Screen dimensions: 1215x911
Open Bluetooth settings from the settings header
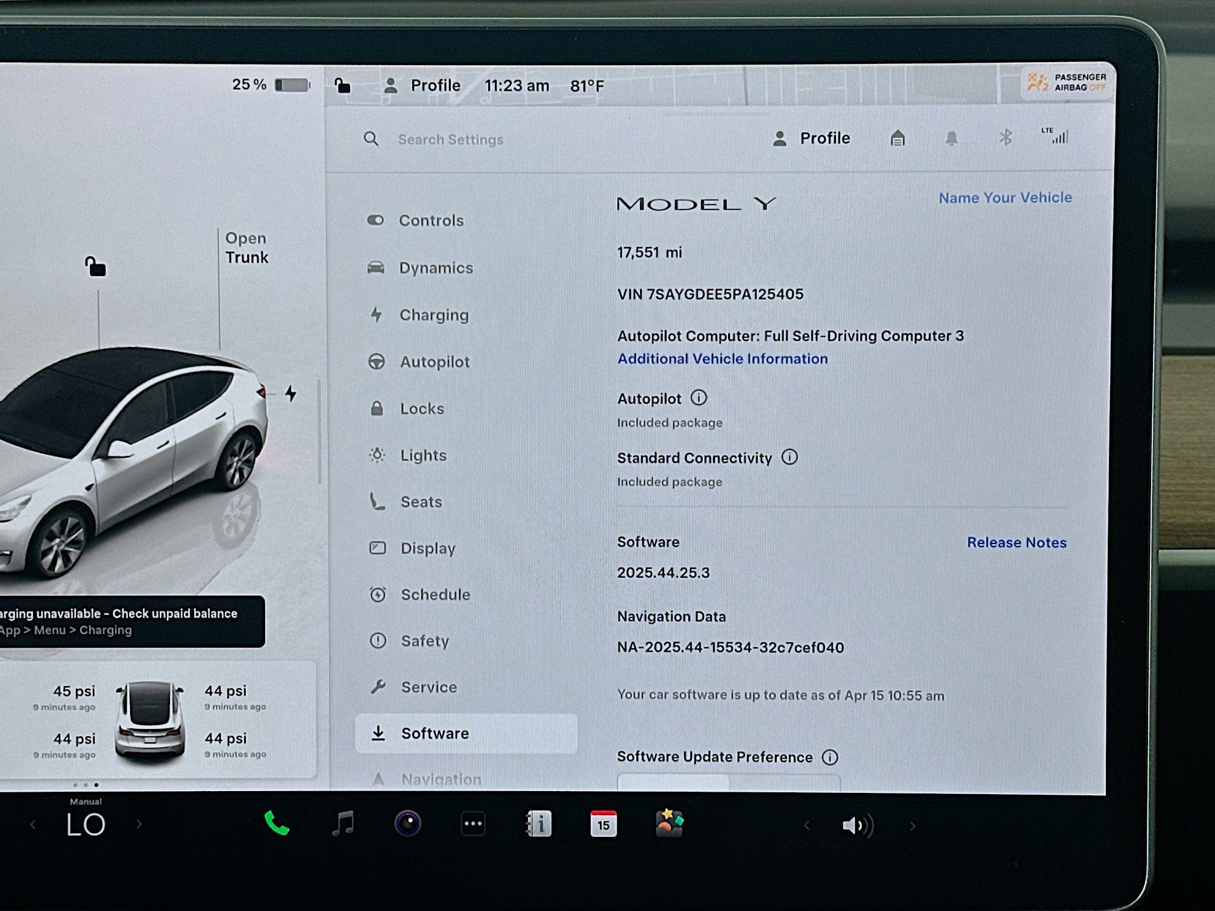1004,138
